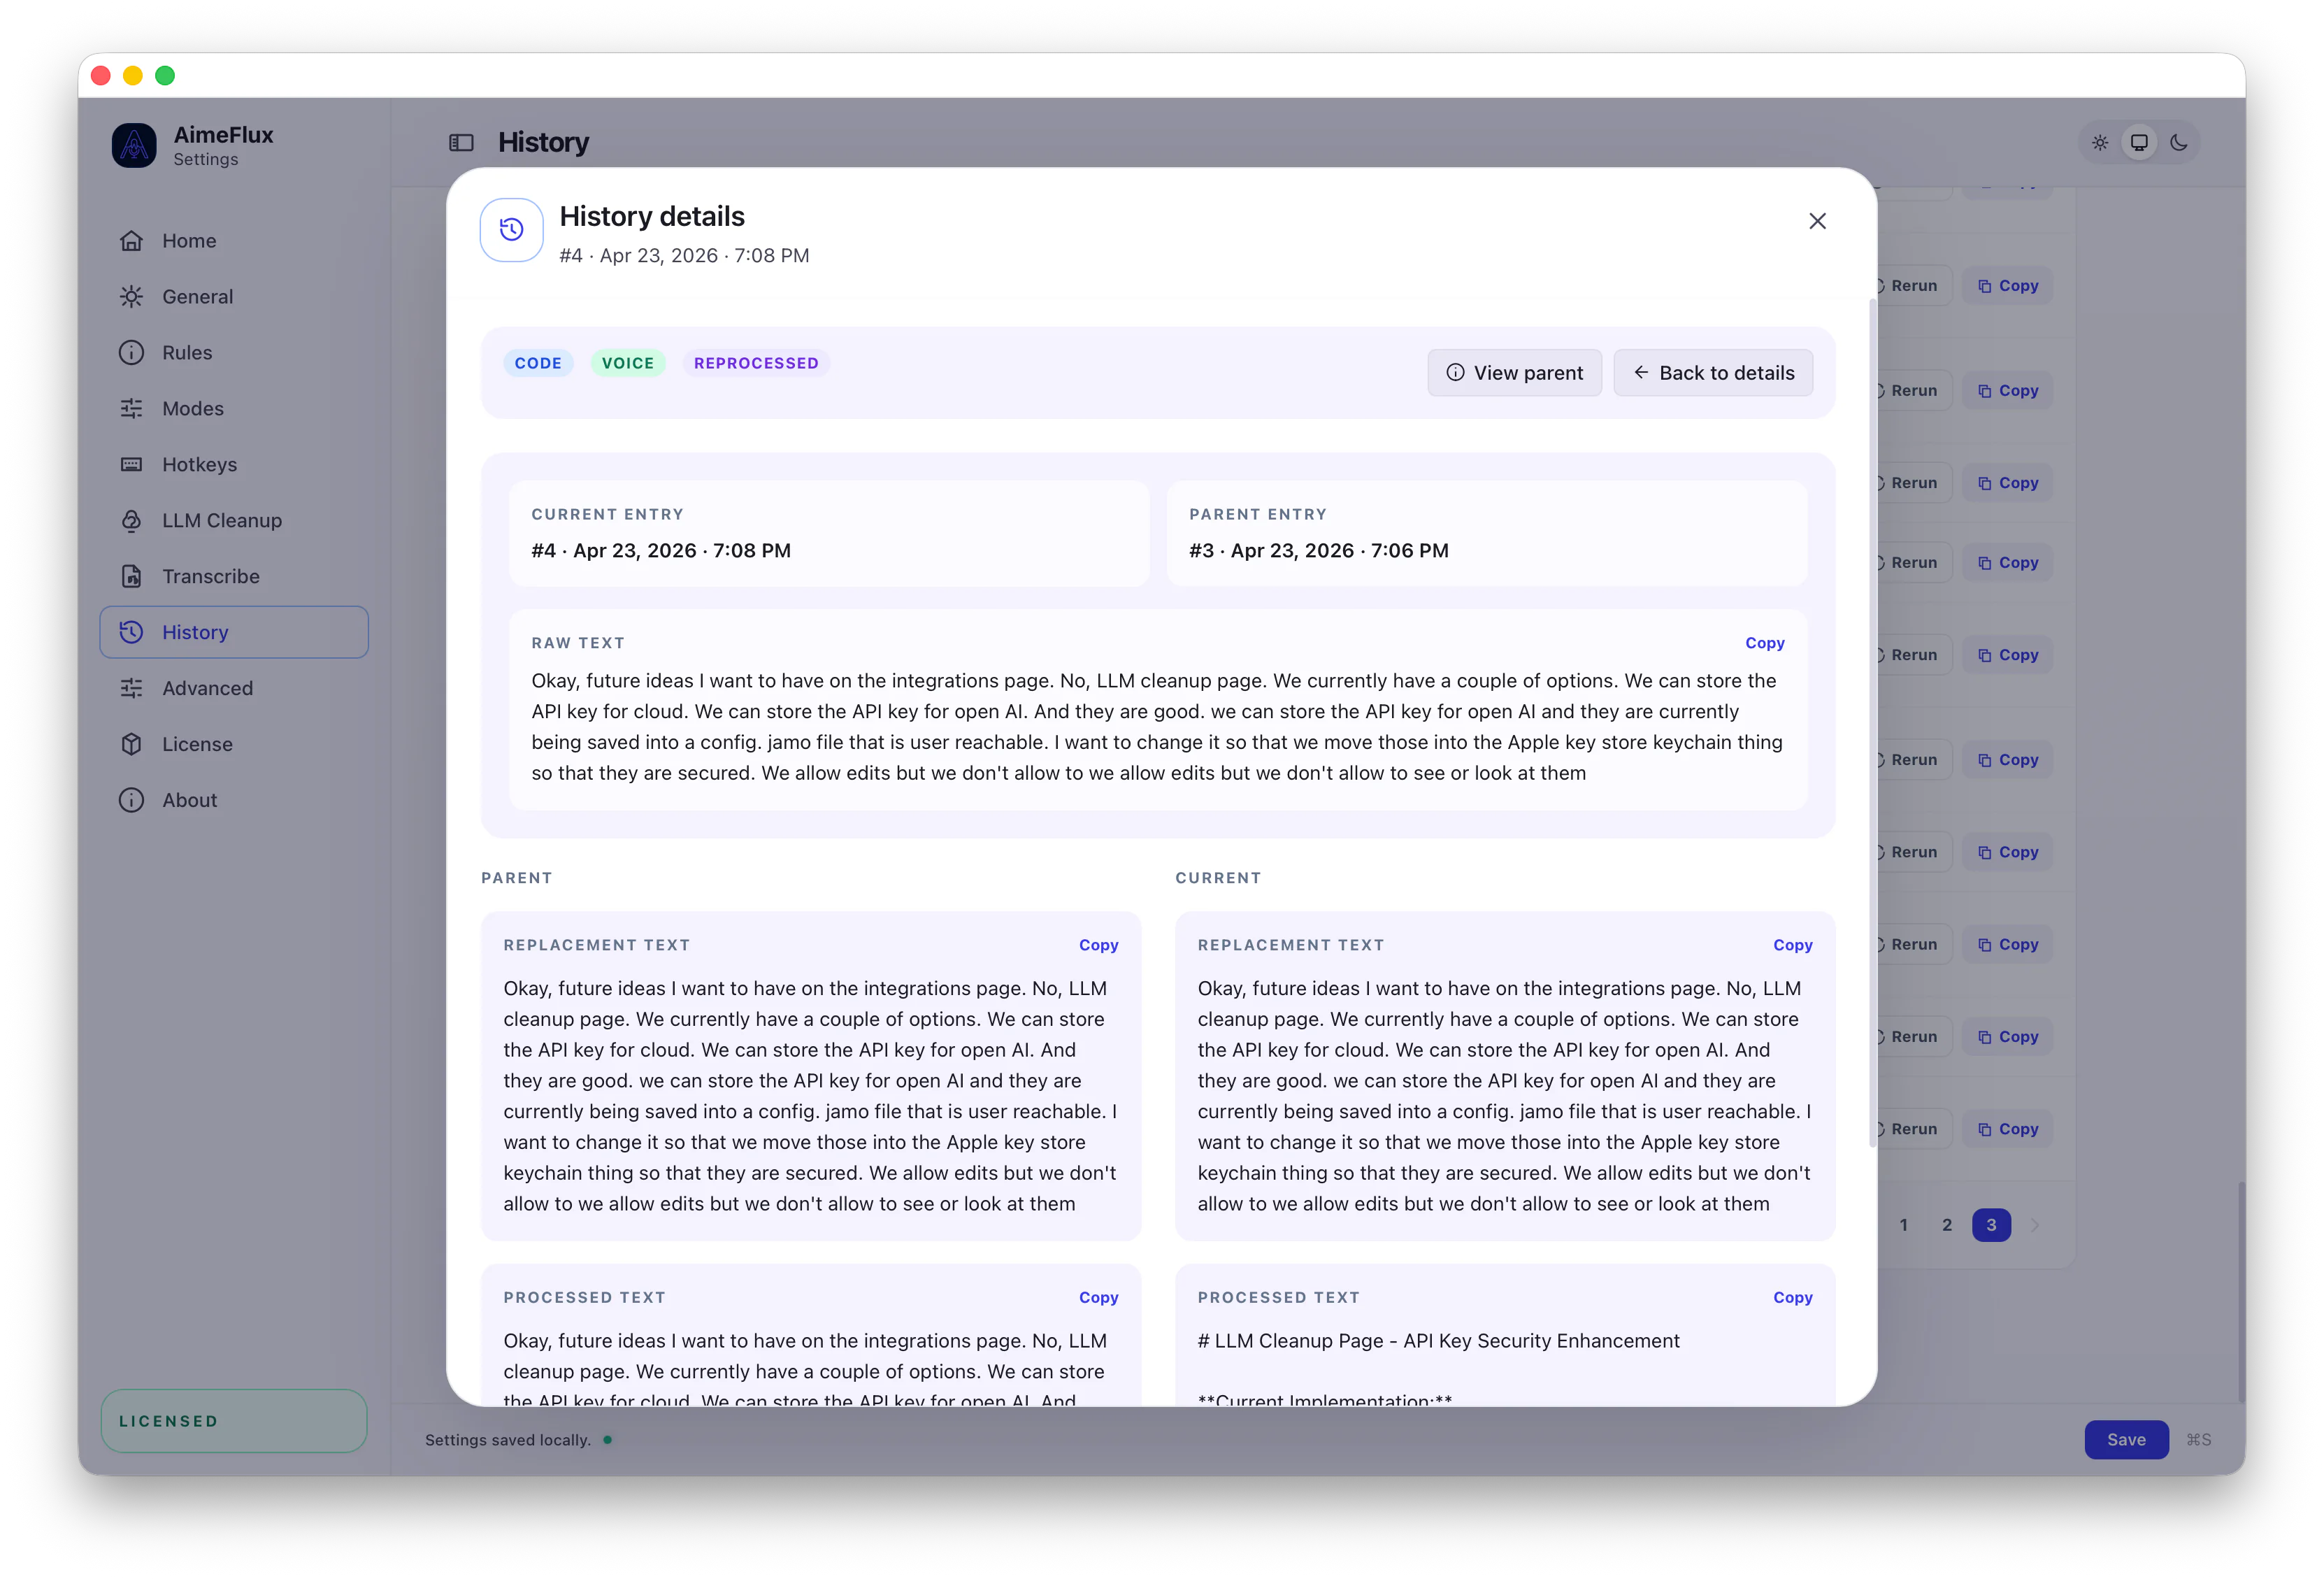
Task: Click "# LLM Cleanup Page - API Key Security Enhancement" text
Action: 1438,1341
